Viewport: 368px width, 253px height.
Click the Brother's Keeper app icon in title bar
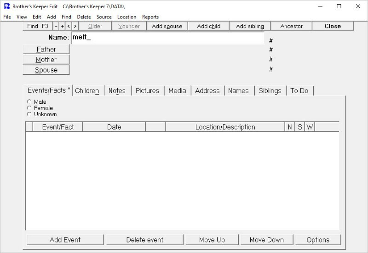coord(6,6)
